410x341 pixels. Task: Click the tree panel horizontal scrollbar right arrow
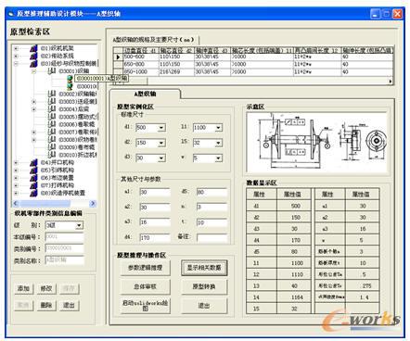93,203
